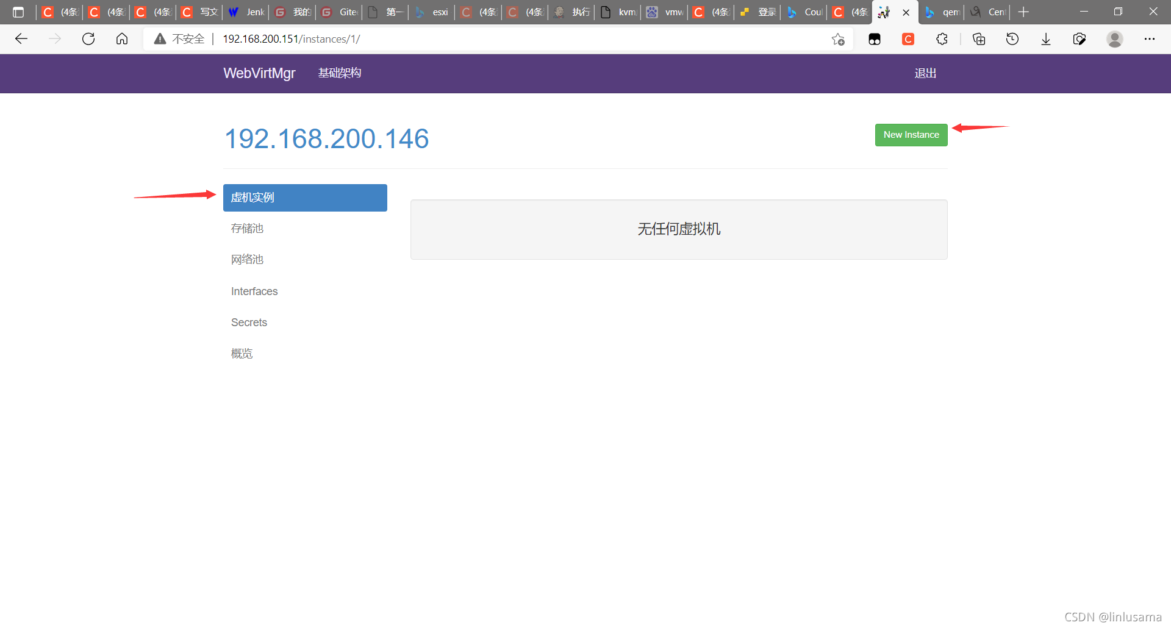Open the Downloads arrow icon
The height and width of the screenshot is (628, 1171).
(x=1046, y=39)
